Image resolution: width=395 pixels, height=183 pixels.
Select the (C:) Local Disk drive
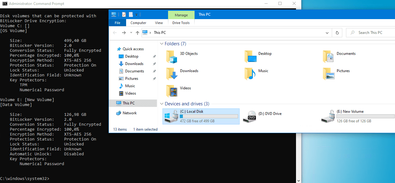pyautogui.click(x=201, y=116)
